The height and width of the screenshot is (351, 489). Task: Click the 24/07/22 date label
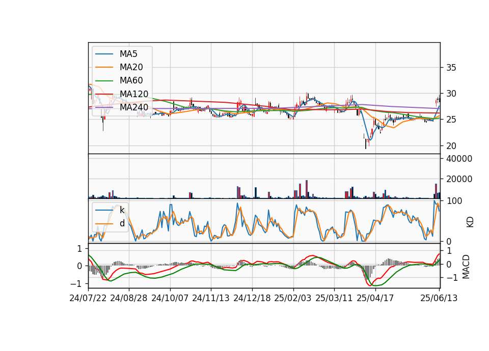point(88,298)
